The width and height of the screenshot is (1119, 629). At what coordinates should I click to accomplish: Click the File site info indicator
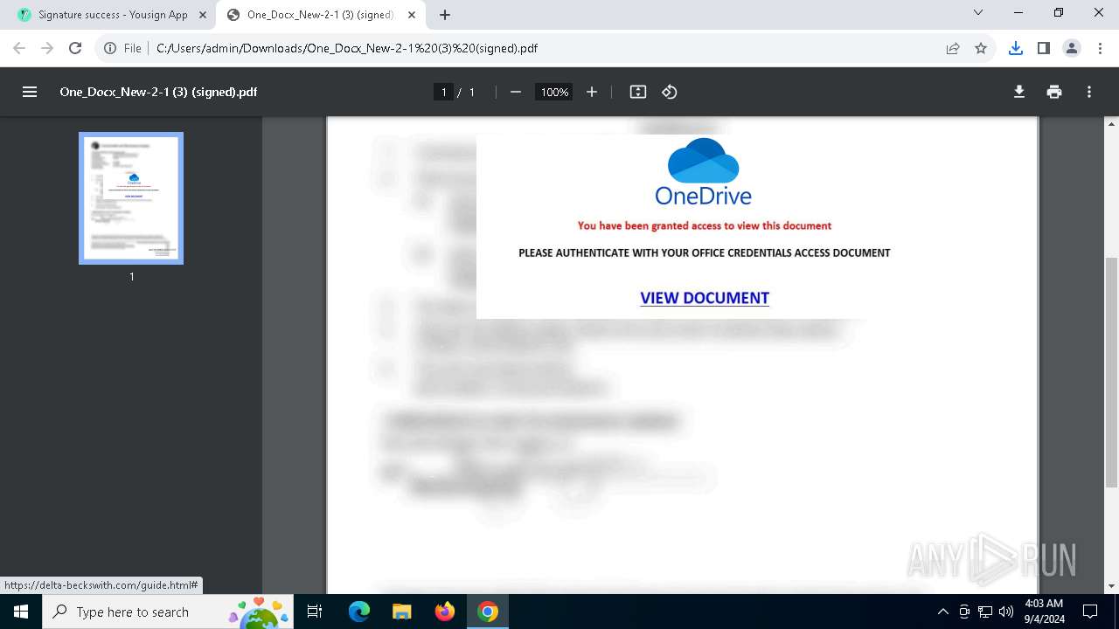[122, 48]
